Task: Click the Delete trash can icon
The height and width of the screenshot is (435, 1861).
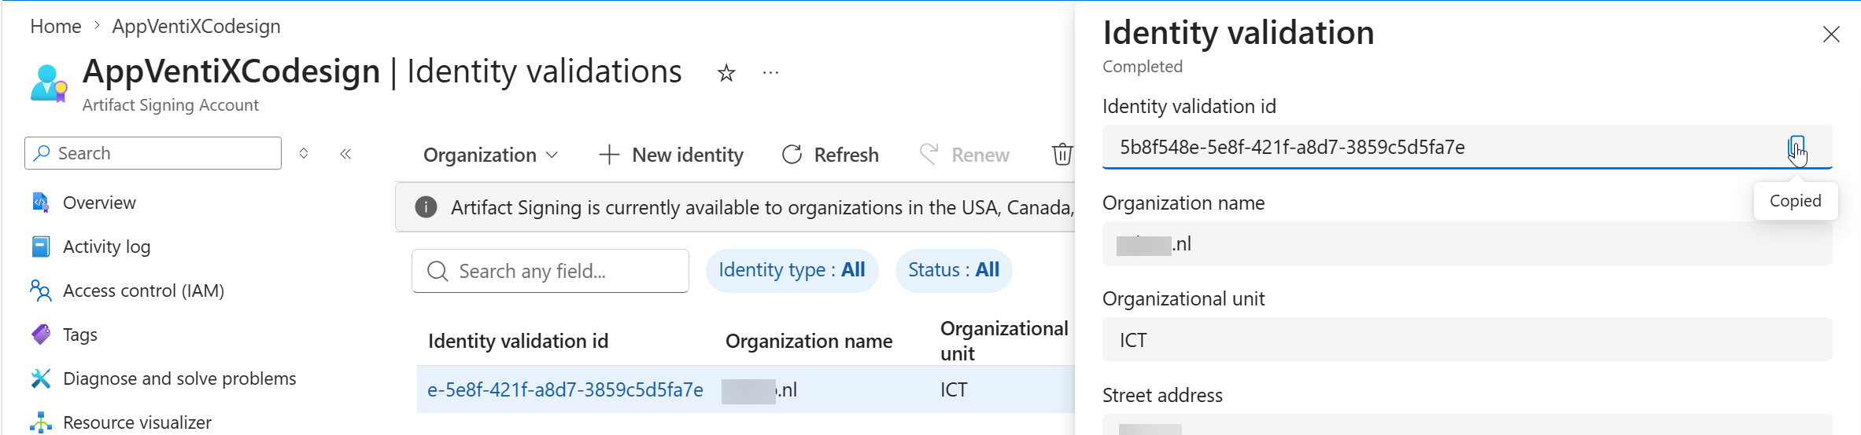Action: (x=1062, y=155)
